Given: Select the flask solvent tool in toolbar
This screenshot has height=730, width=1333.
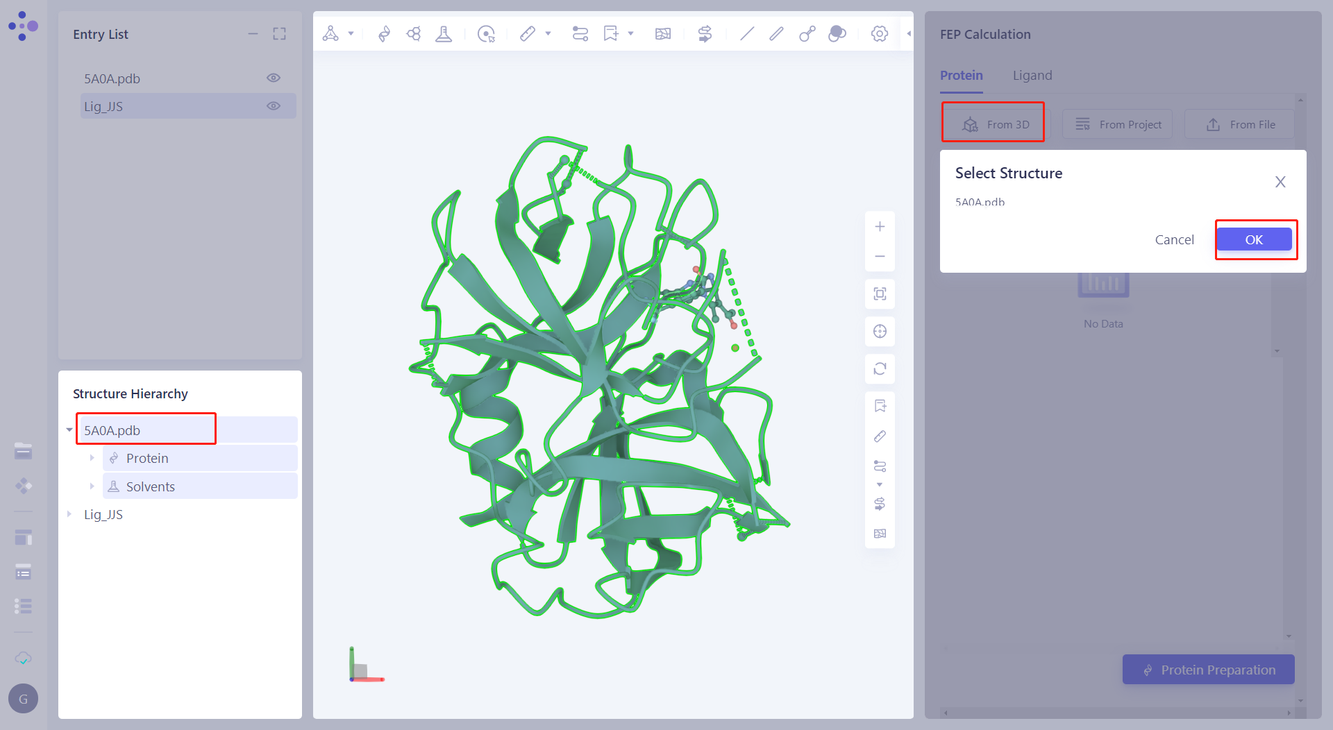Looking at the screenshot, I should click(x=444, y=33).
